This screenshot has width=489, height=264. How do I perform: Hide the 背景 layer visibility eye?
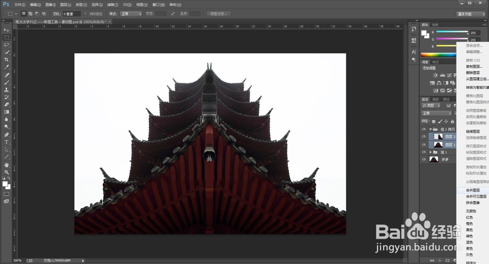(424, 159)
